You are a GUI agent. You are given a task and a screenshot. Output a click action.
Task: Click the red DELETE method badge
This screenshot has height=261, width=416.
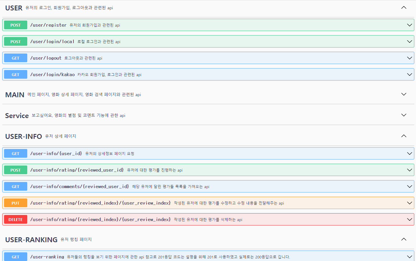16,220
